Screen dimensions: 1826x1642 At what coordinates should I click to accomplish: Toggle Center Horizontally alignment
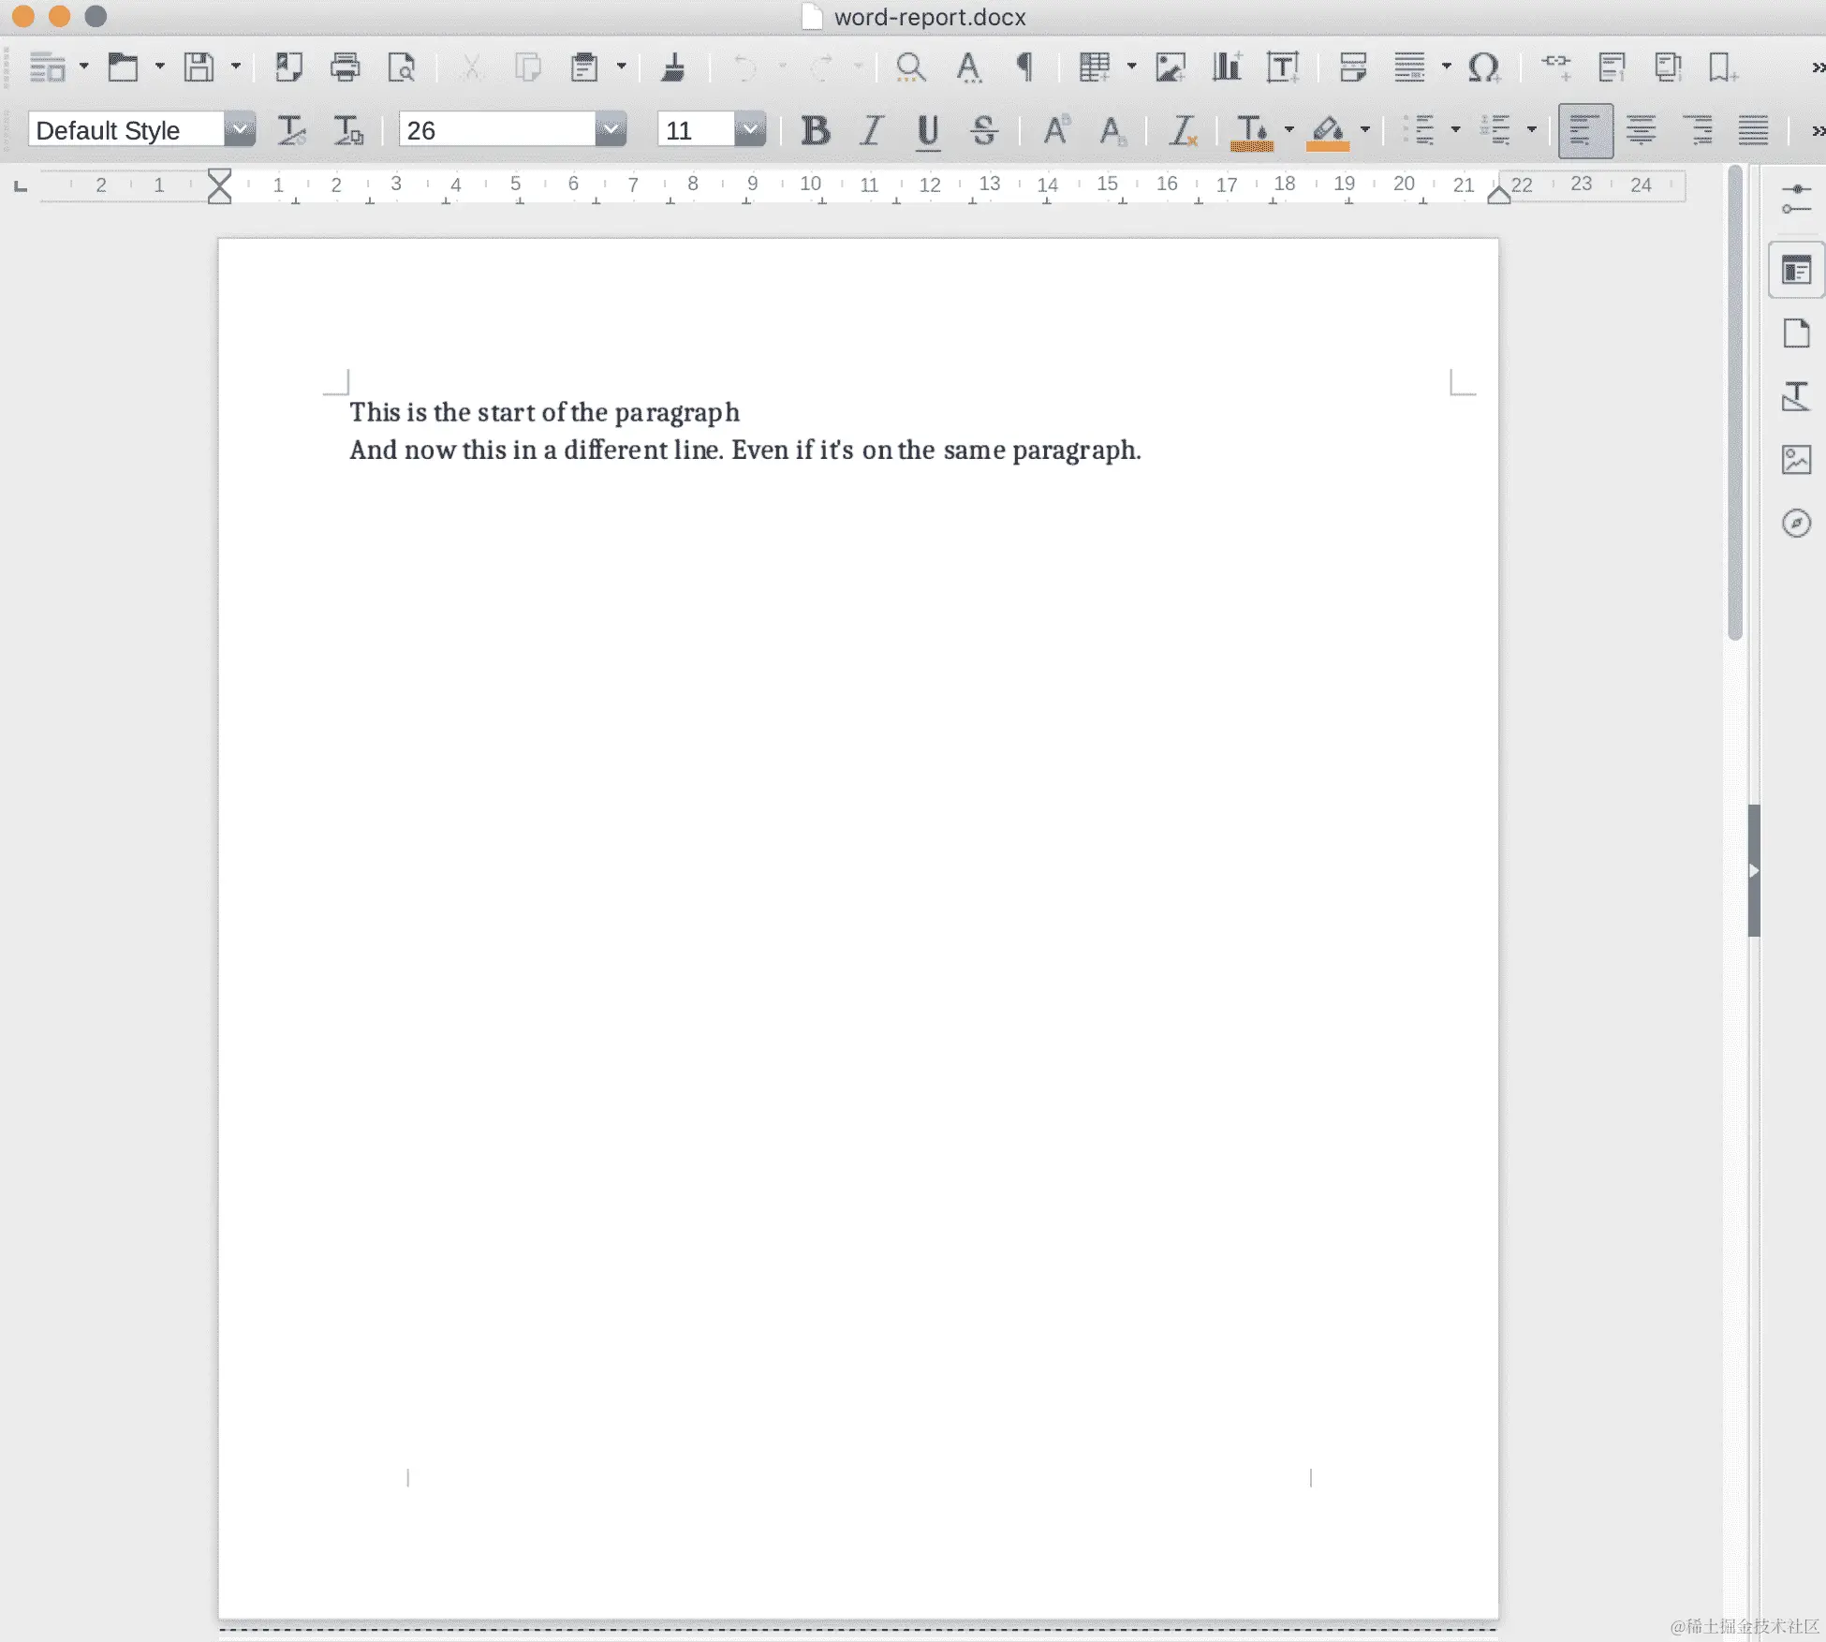[1641, 130]
